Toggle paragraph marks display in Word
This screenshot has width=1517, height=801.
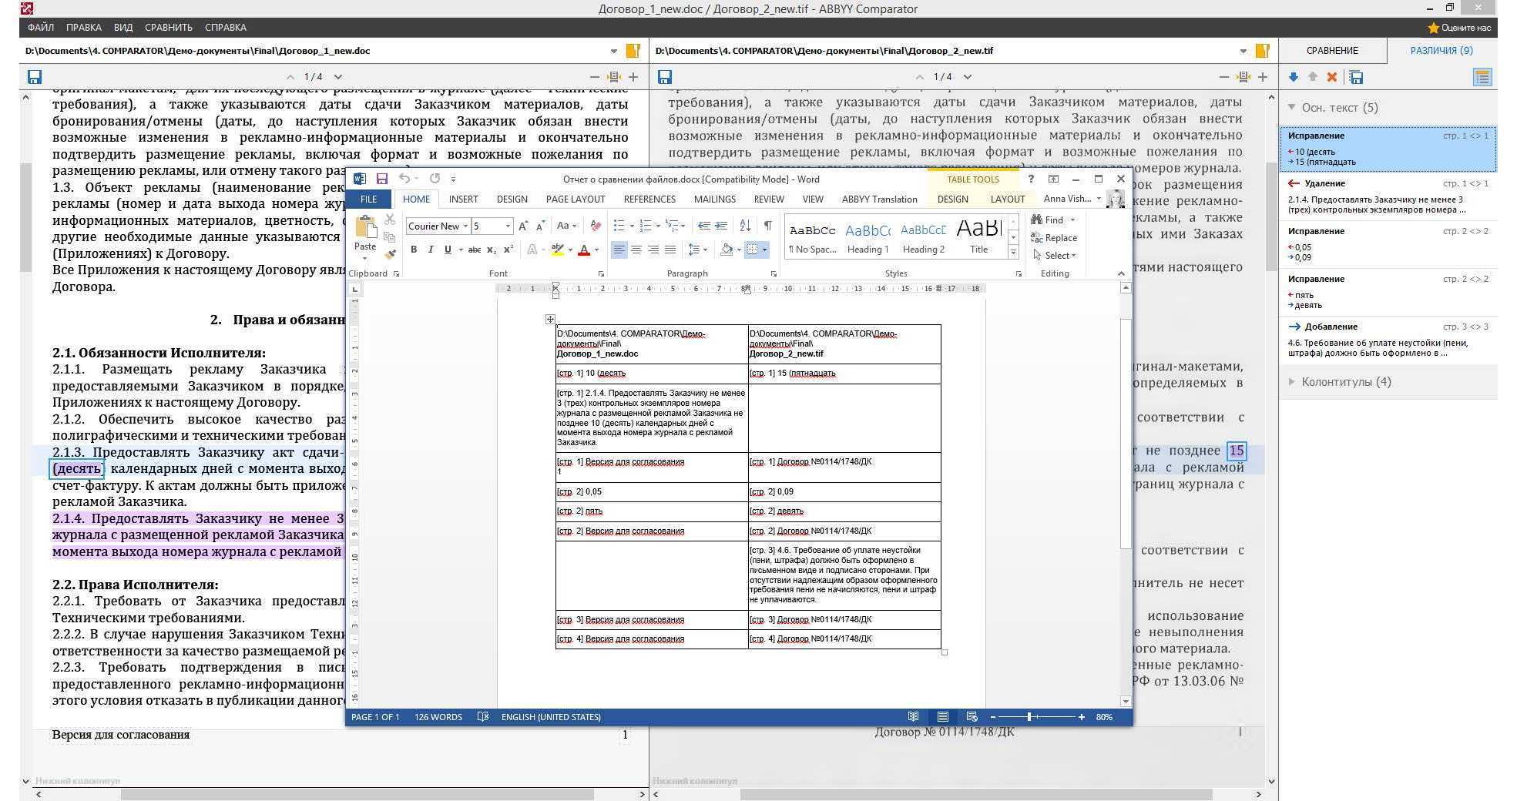(767, 226)
